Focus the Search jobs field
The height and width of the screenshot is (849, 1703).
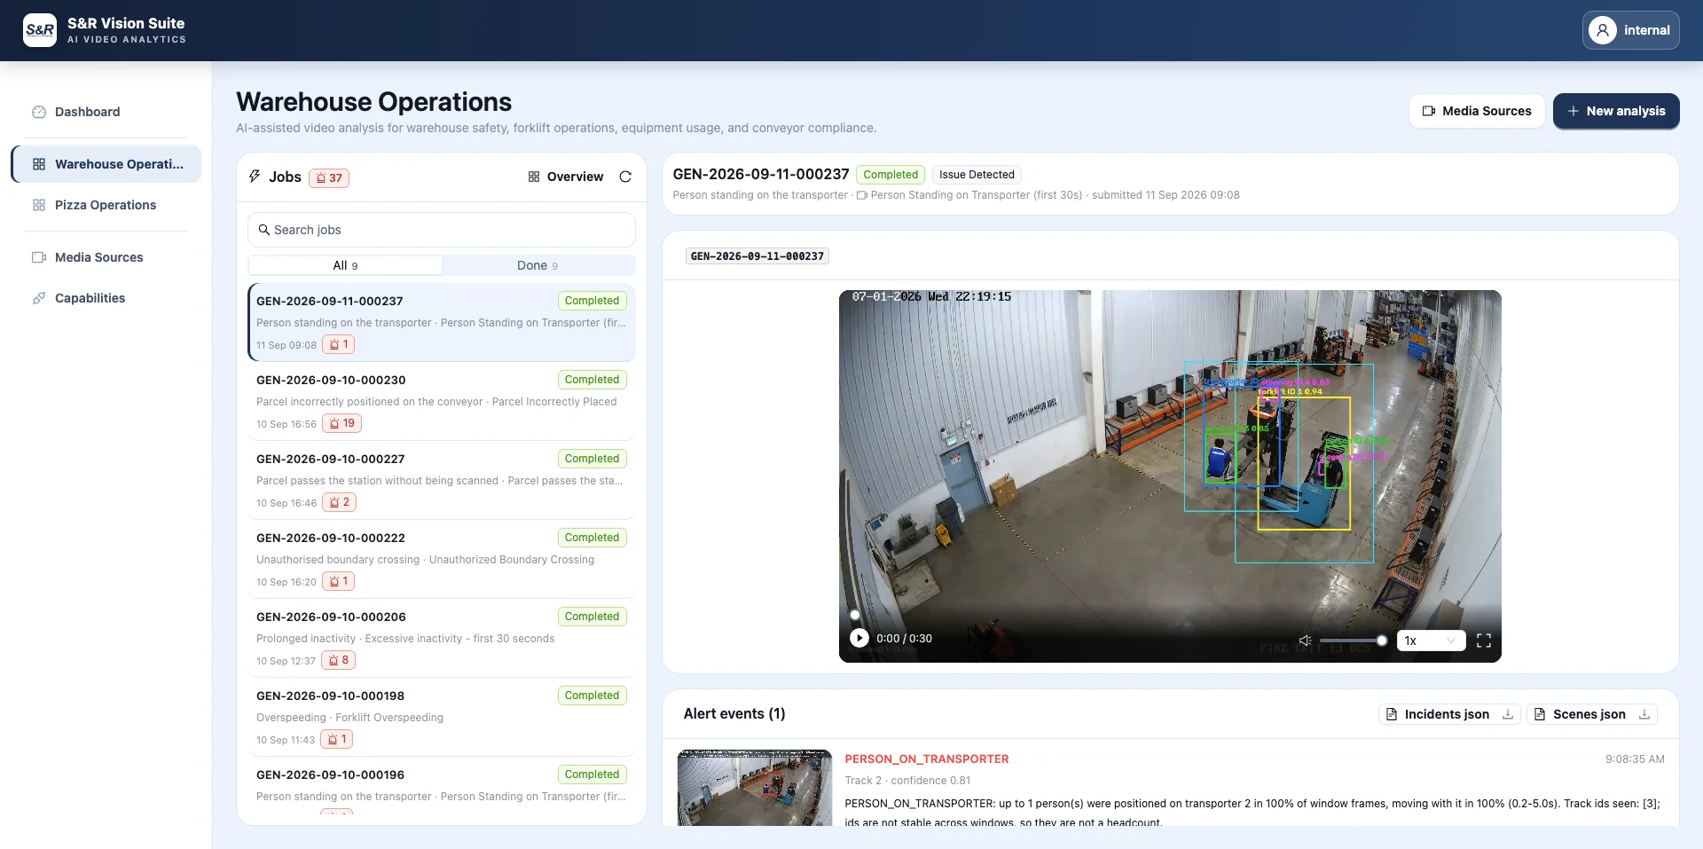(442, 230)
